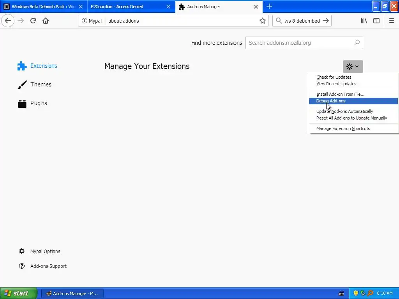The height and width of the screenshot is (299, 399).
Task: Close the E2Guardian Access Denied tab
Action: [x=168, y=7]
